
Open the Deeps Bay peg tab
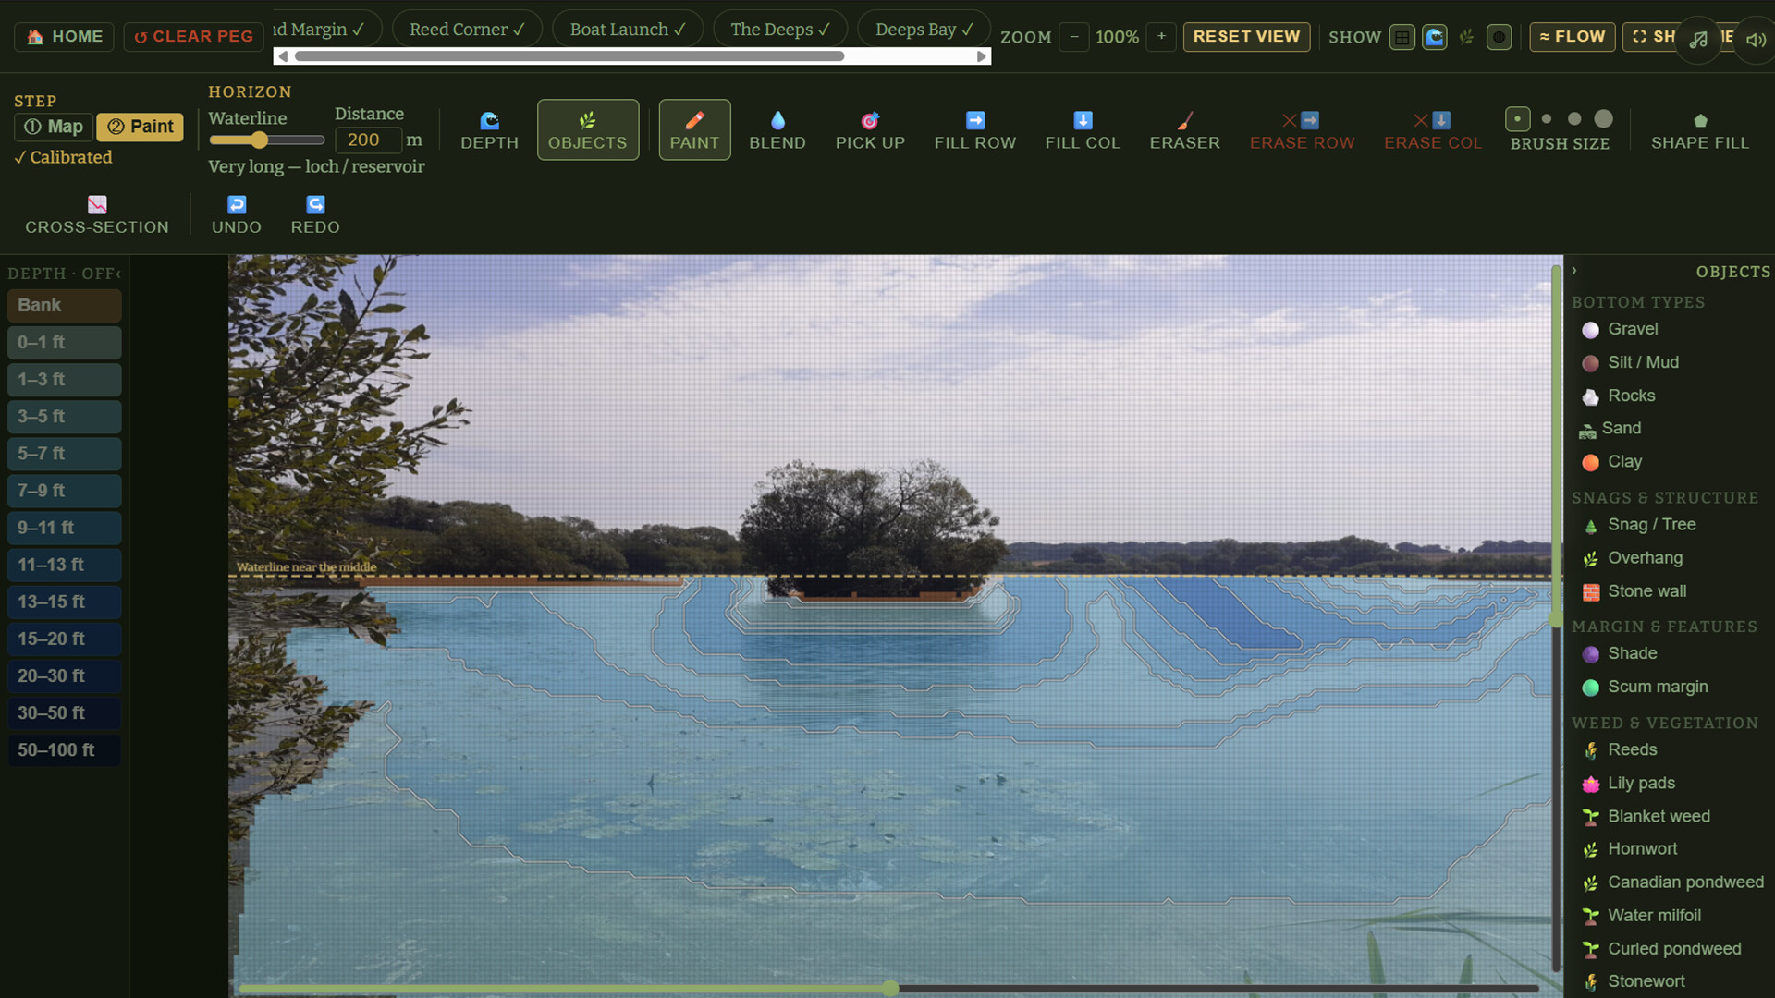point(924,30)
